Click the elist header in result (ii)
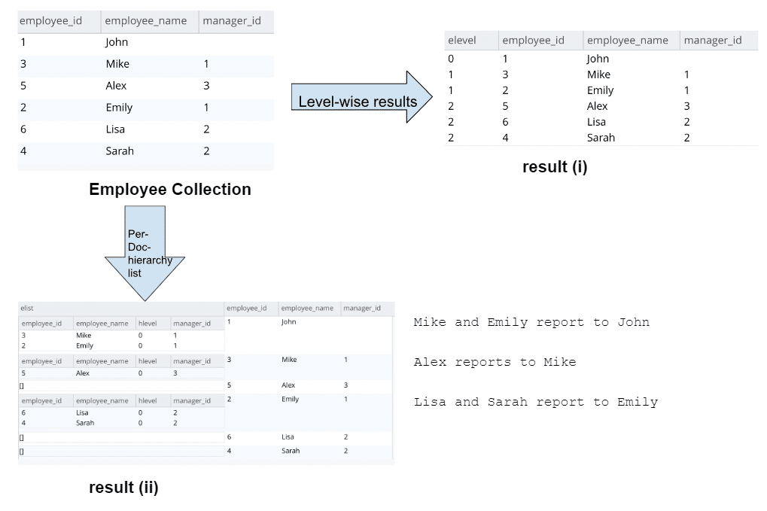This screenshot has height=511, width=767. pos(27,309)
